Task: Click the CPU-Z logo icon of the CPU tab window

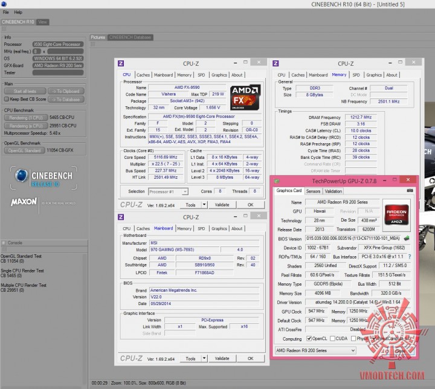Action: tap(121, 63)
